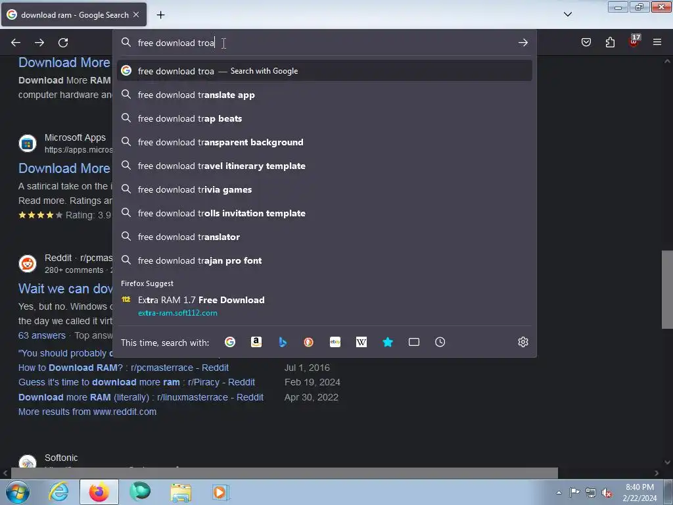
Task: Choose suggestion 'free download trap beats'
Action: (x=325, y=118)
